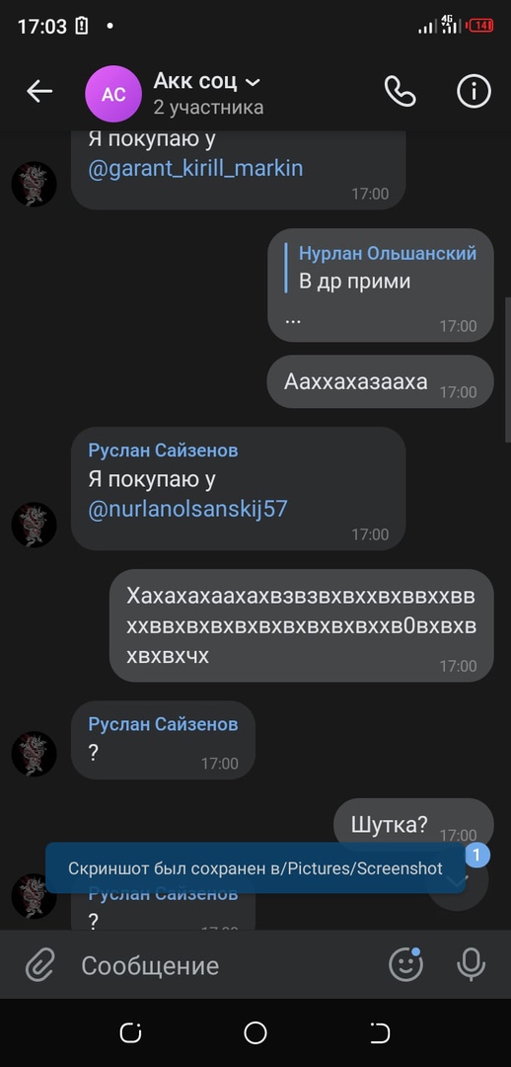Tap the quoted Нурлан Ольшанский reply

click(x=388, y=268)
